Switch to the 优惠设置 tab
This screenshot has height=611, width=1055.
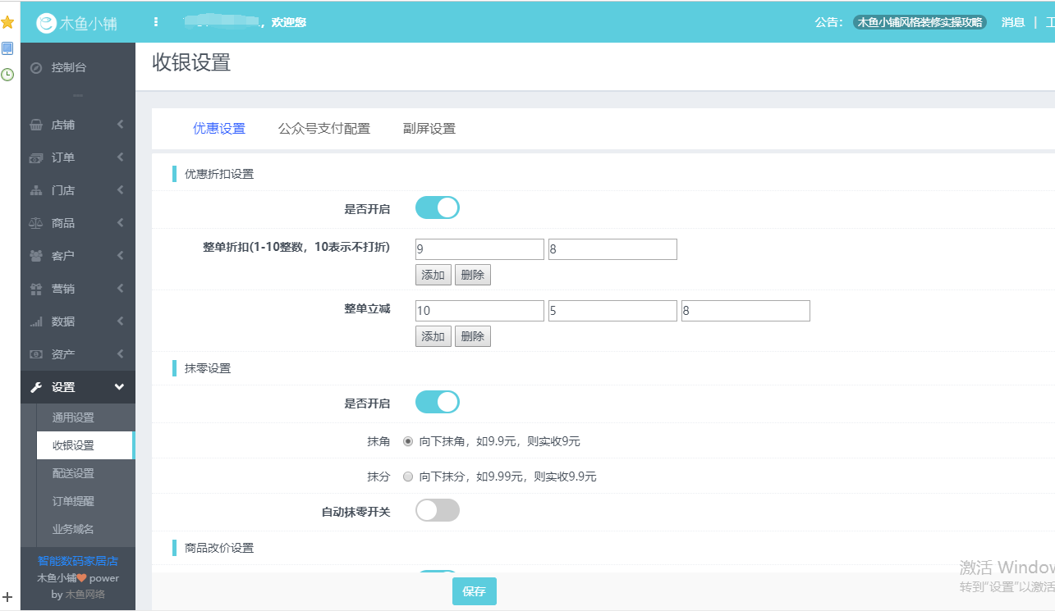tap(219, 129)
